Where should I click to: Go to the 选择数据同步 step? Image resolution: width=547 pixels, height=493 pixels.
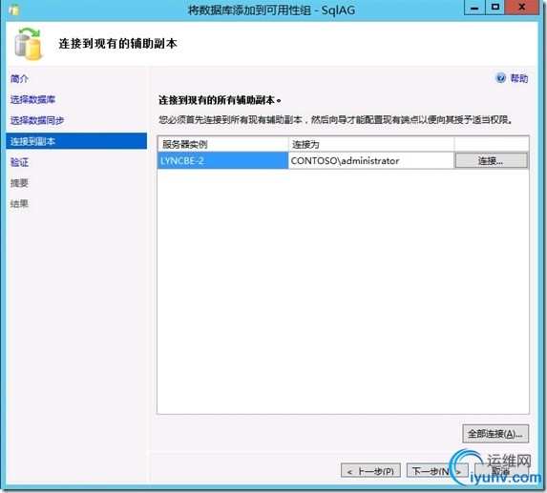[x=37, y=120]
